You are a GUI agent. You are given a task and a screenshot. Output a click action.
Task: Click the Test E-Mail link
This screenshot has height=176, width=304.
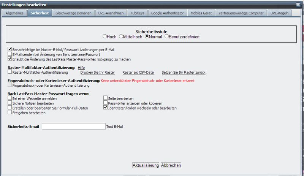[115, 127]
